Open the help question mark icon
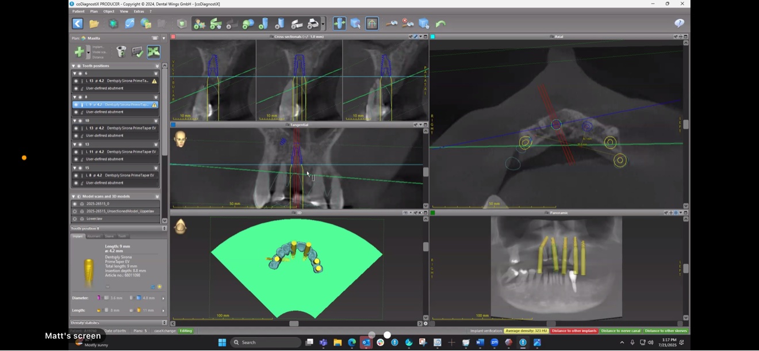This screenshot has width=759, height=351. coord(679,23)
